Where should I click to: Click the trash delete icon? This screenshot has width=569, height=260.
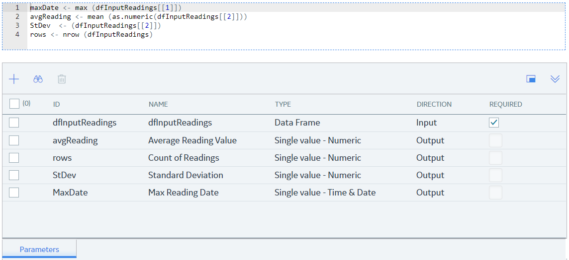[62, 79]
